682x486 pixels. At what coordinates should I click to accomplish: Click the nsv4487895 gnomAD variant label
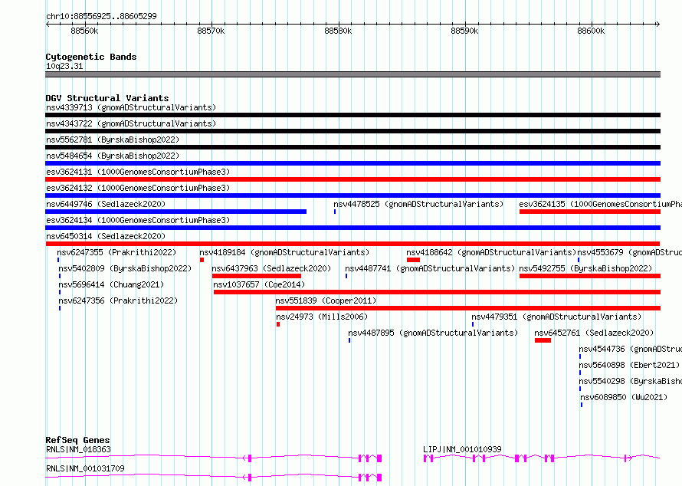click(433, 333)
